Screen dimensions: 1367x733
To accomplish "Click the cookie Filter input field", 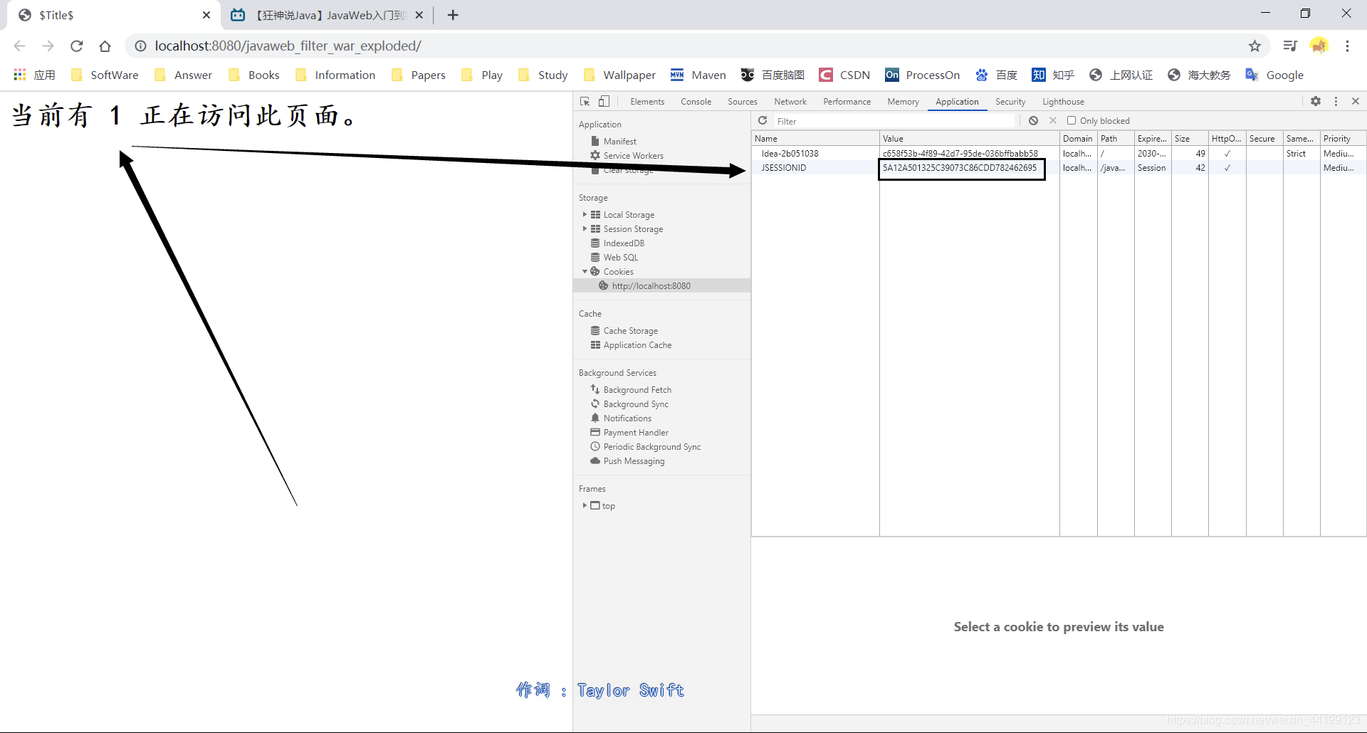I will pos(894,121).
